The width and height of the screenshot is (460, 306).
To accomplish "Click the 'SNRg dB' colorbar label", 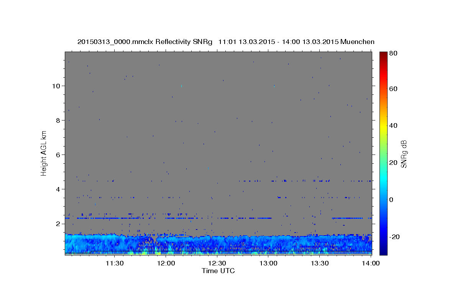I will 404,154.
